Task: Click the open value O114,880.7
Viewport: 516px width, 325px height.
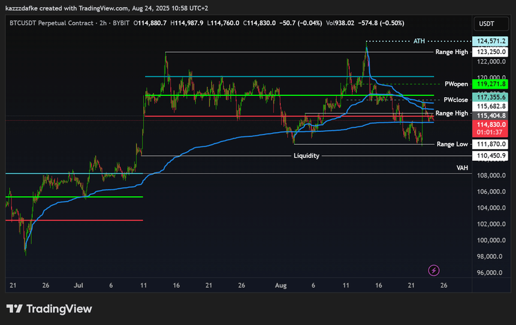Action: [150, 23]
